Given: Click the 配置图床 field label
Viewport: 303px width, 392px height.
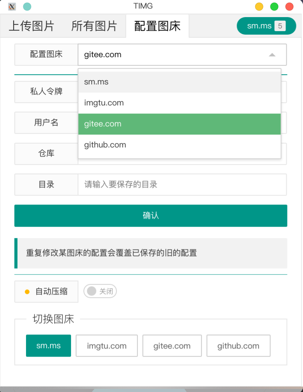Looking at the screenshot, I should tap(47, 54).
